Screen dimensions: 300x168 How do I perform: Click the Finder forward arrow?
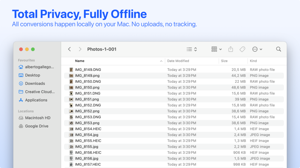(x=80, y=49)
